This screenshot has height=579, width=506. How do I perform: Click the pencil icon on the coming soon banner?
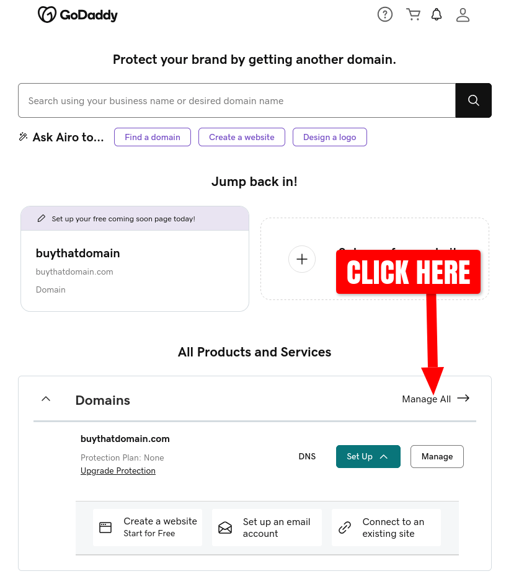(x=41, y=218)
